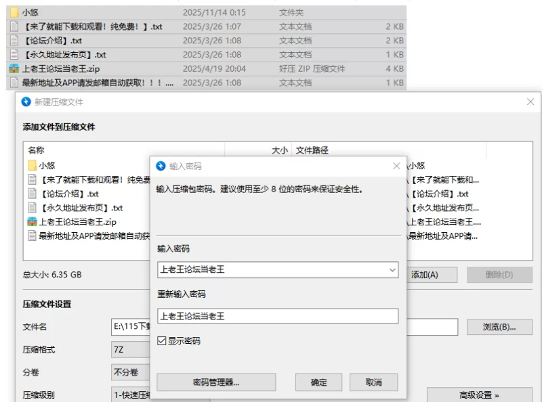The width and height of the screenshot is (542, 402).
Task: Close the 输入密码 dialog
Action: point(396,166)
